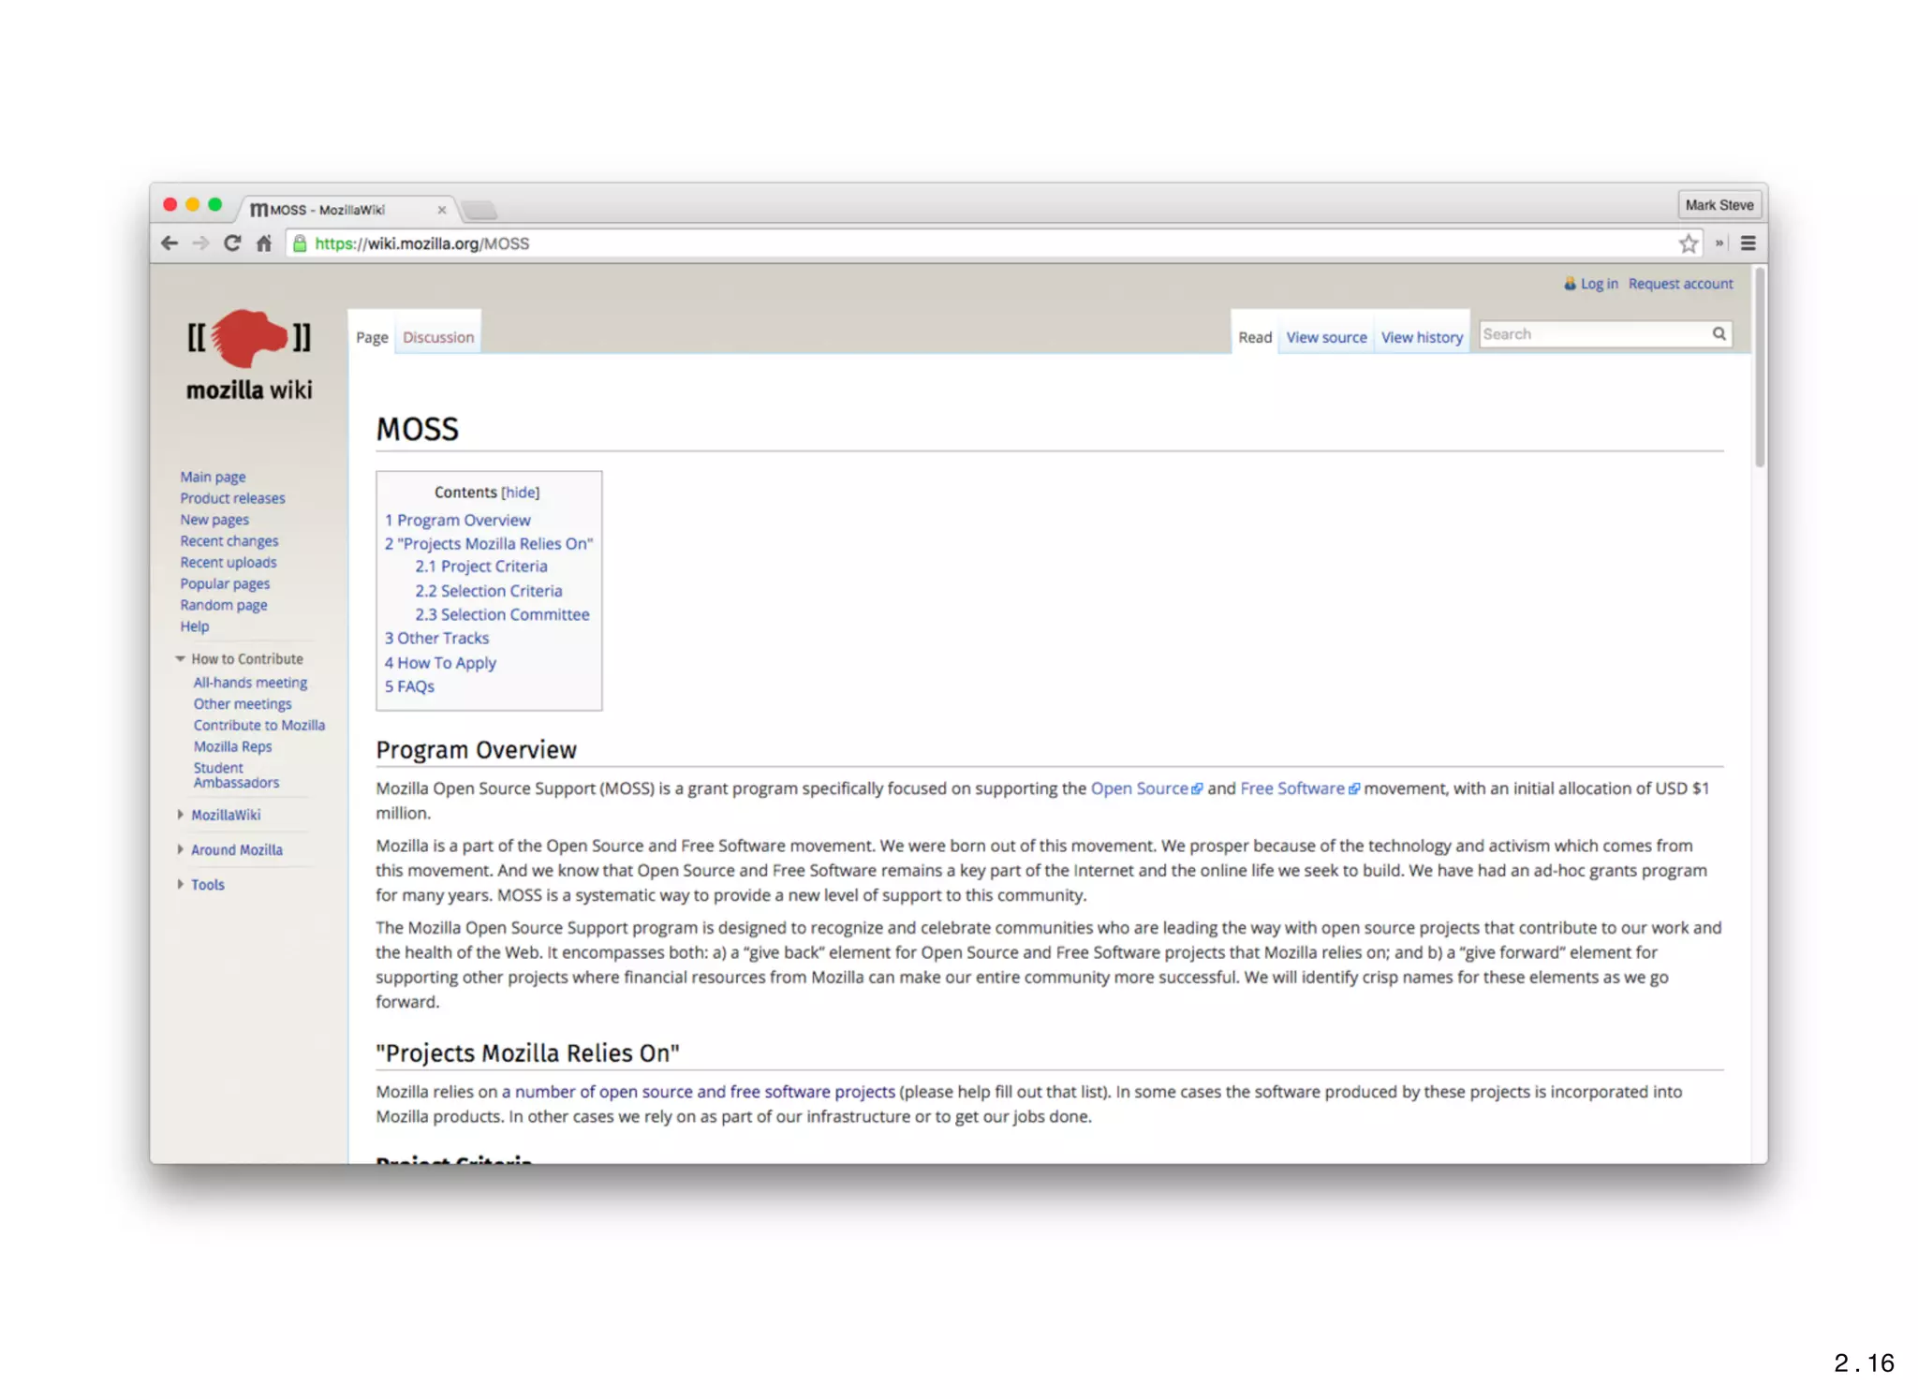The width and height of the screenshot is (1918, 1399).
Task: Bookmark page with the star icon
Action: pos(1688,243)
